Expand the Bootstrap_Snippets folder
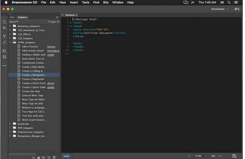 pyautogui.click(x=10, y=26)
